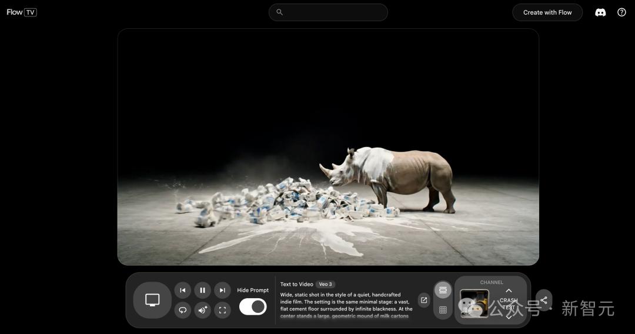Screen dimensions: 635x334
Task: Enable loop playback
Action: click(x=183, y=310)
